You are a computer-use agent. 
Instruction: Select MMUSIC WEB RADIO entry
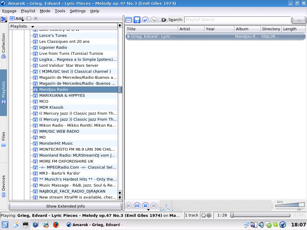pyautogui.click(x=59, y=131)
